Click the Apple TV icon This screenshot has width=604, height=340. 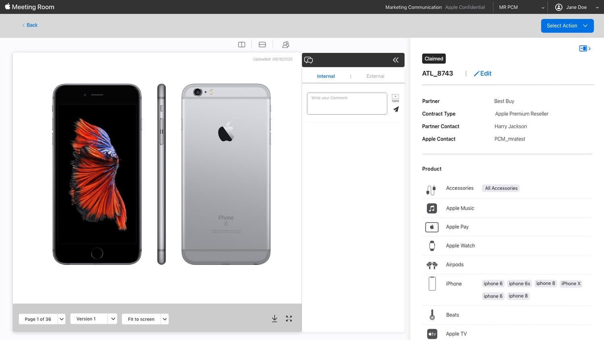(x=432, y=334)
